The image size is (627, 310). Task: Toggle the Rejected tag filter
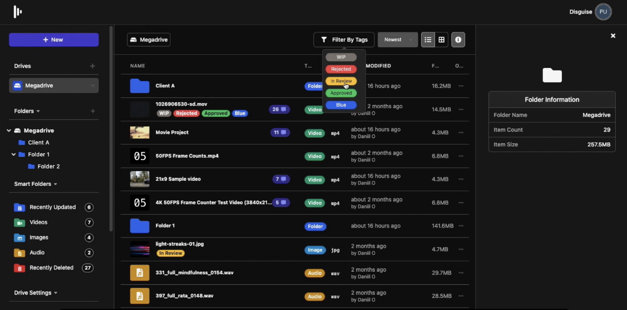tap(341, 69)
